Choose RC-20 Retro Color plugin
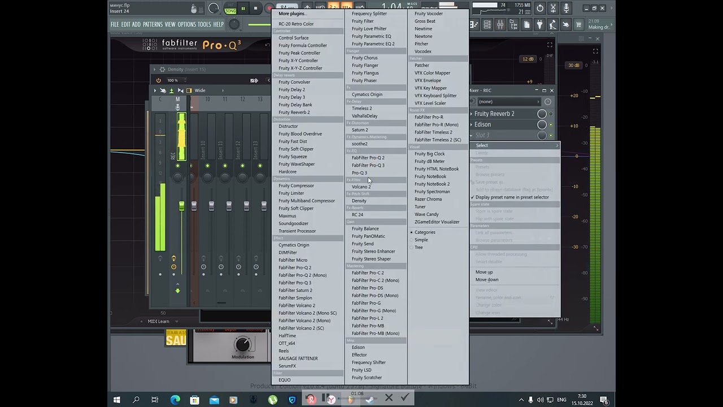 [296, 24]
